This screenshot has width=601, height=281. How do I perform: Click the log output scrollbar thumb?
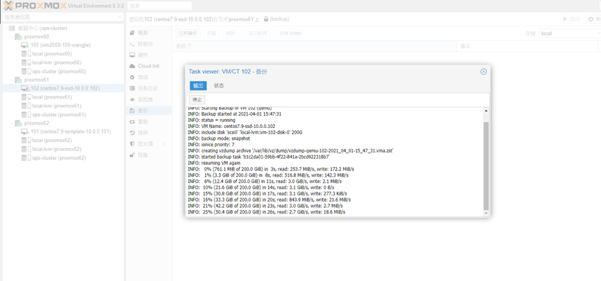click(x=486, y=166)
